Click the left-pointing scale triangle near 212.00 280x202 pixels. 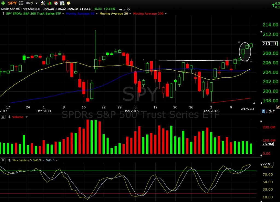point(261,32)
